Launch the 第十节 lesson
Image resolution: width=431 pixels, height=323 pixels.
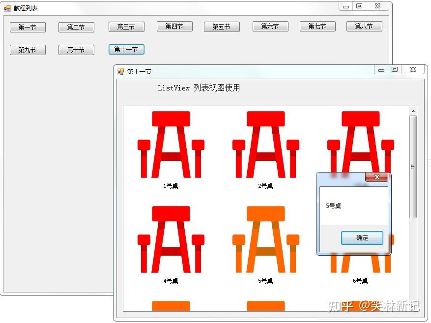point(76,50)
